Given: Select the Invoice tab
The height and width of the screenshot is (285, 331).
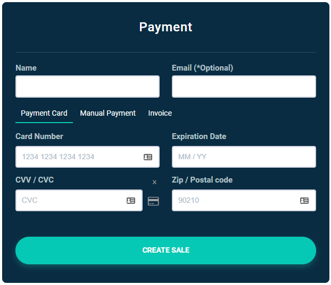Looking at the screenshot, I should pyautogui.click(x=160, y=113).
